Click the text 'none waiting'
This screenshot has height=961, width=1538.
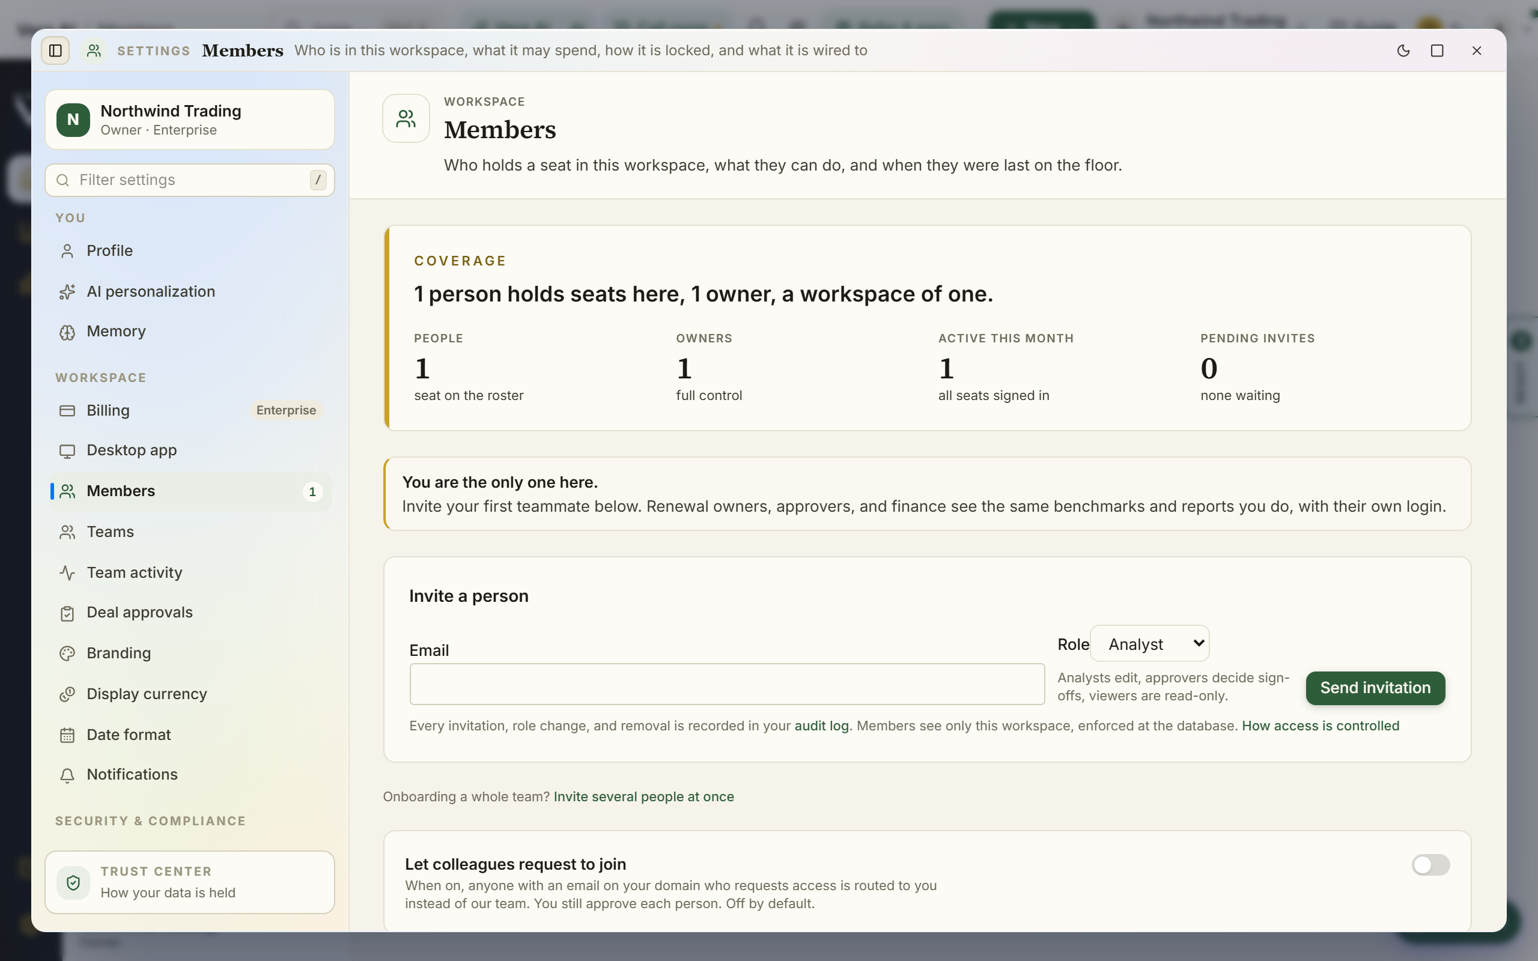(1240, 395)
